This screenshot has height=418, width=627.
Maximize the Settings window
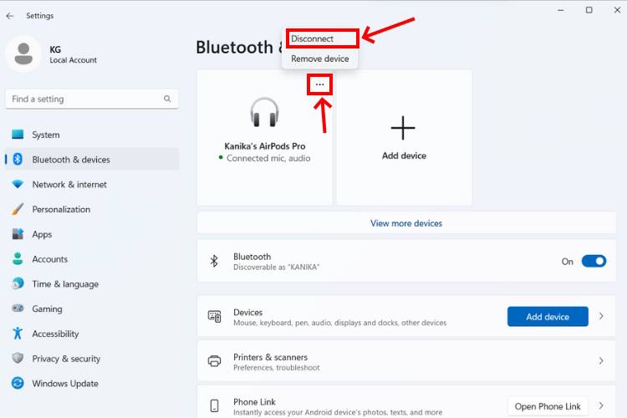[589, 10]
